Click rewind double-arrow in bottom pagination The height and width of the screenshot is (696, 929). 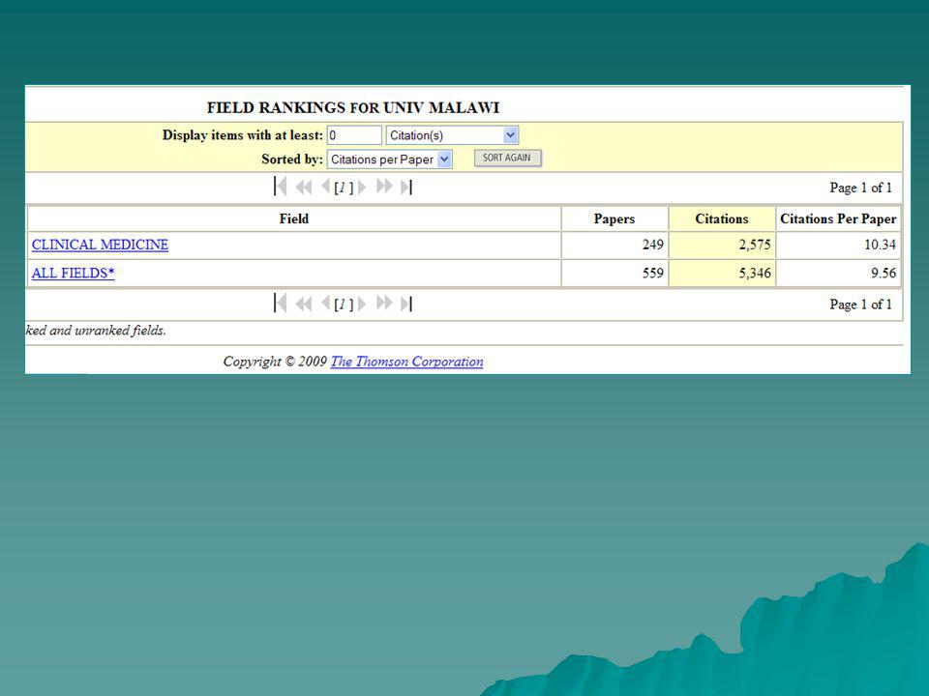[304, 304]
